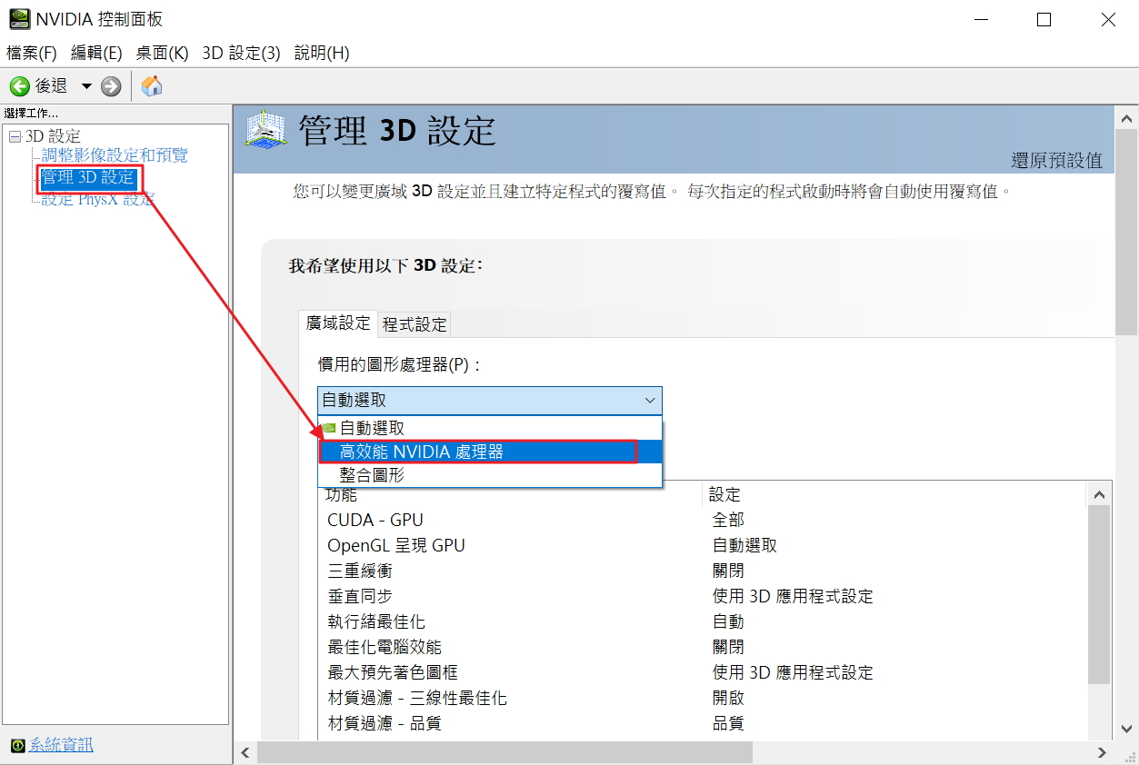Select the 垂直同步 setting row
This screenshot has width=1139, height=765.
(360, 596)
